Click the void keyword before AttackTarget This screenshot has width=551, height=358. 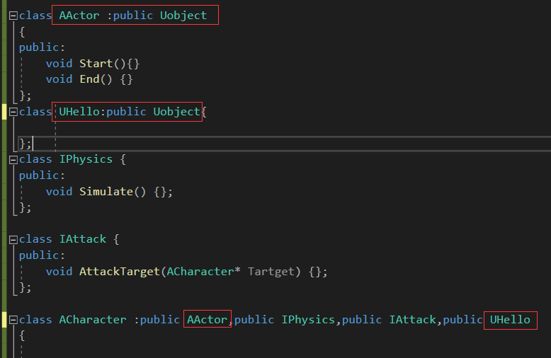59,272
